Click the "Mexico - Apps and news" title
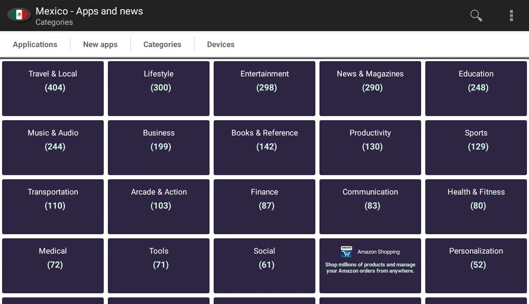Screen dimensions: 529x304 pyautogui.click(x=89, y=11)
